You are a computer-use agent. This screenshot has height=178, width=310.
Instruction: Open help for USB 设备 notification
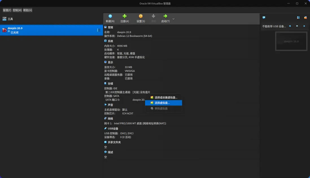290,26
